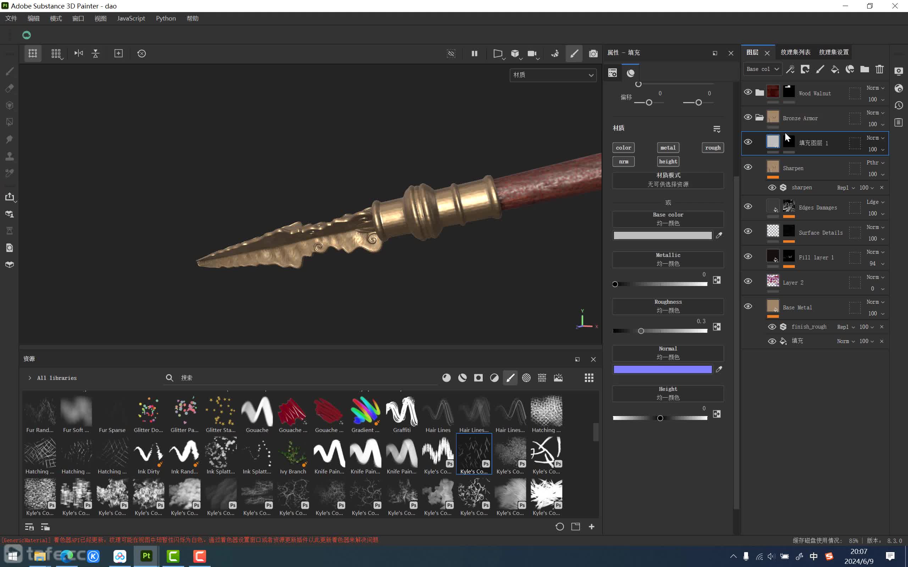The height and width of the screenshot is (567, 908).
Task: Hide the Base Metal layer
Action: pos(748,307)
